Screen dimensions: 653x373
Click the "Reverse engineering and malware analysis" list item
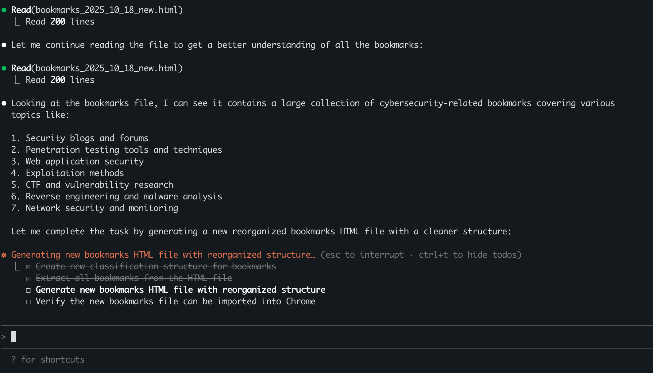124,197
